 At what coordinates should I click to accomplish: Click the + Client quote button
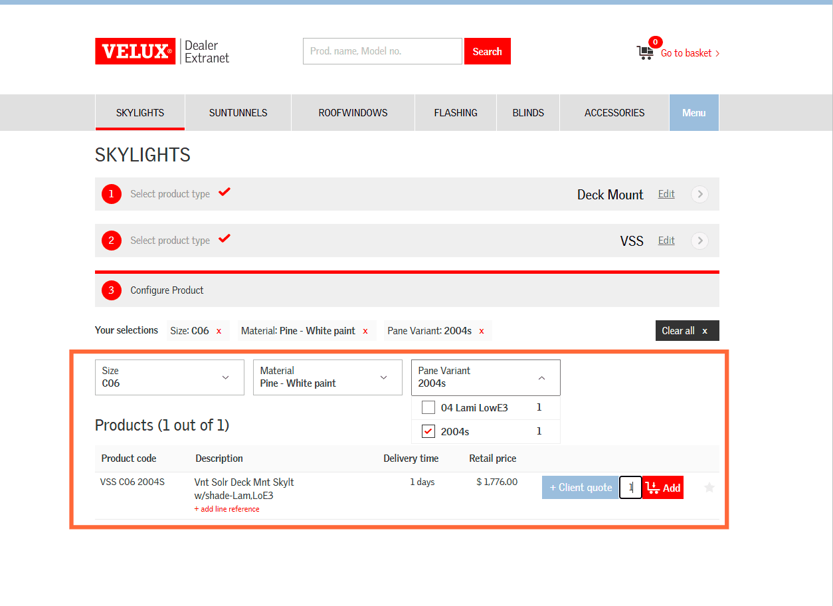coord(581,488)
